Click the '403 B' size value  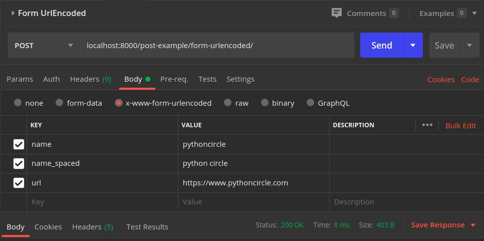tap(385, 225)
